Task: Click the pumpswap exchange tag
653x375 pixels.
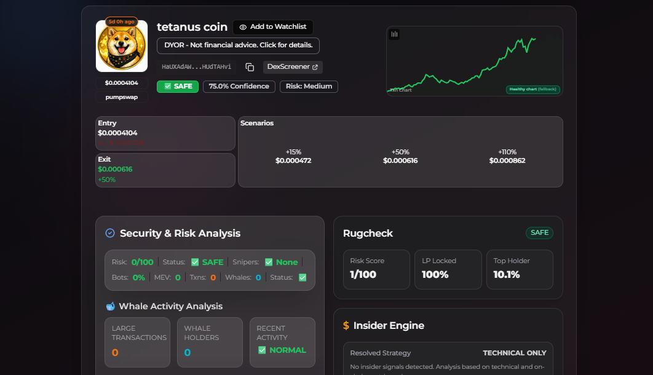Action: coord(122,97)
